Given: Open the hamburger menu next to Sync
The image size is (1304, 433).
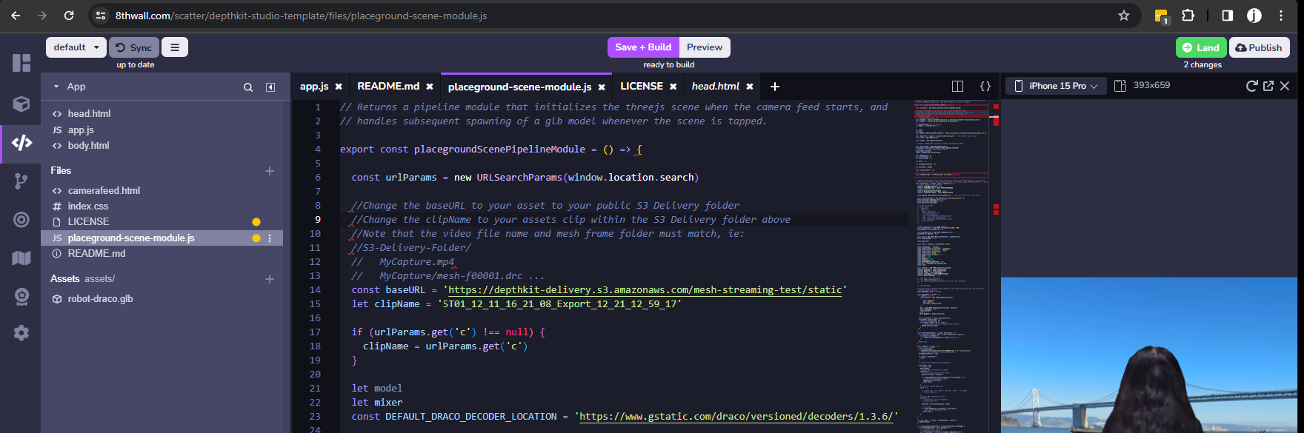Looking at the screenshot, I should click(175, 47).
